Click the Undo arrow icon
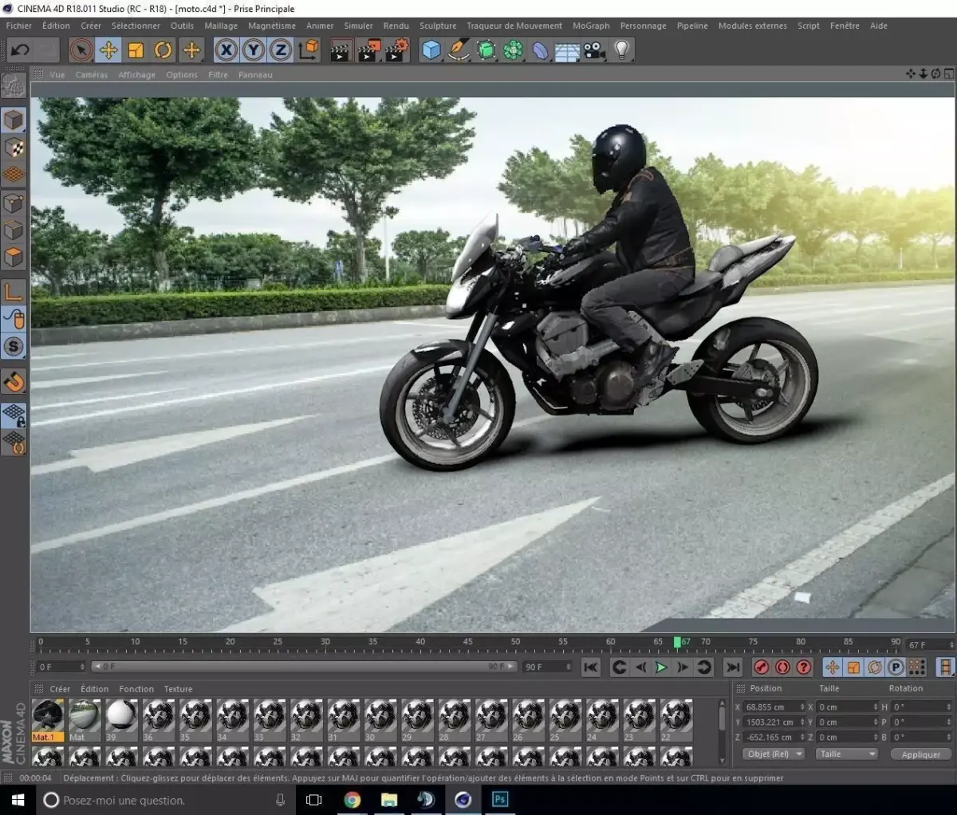 (x=20, y=50)
